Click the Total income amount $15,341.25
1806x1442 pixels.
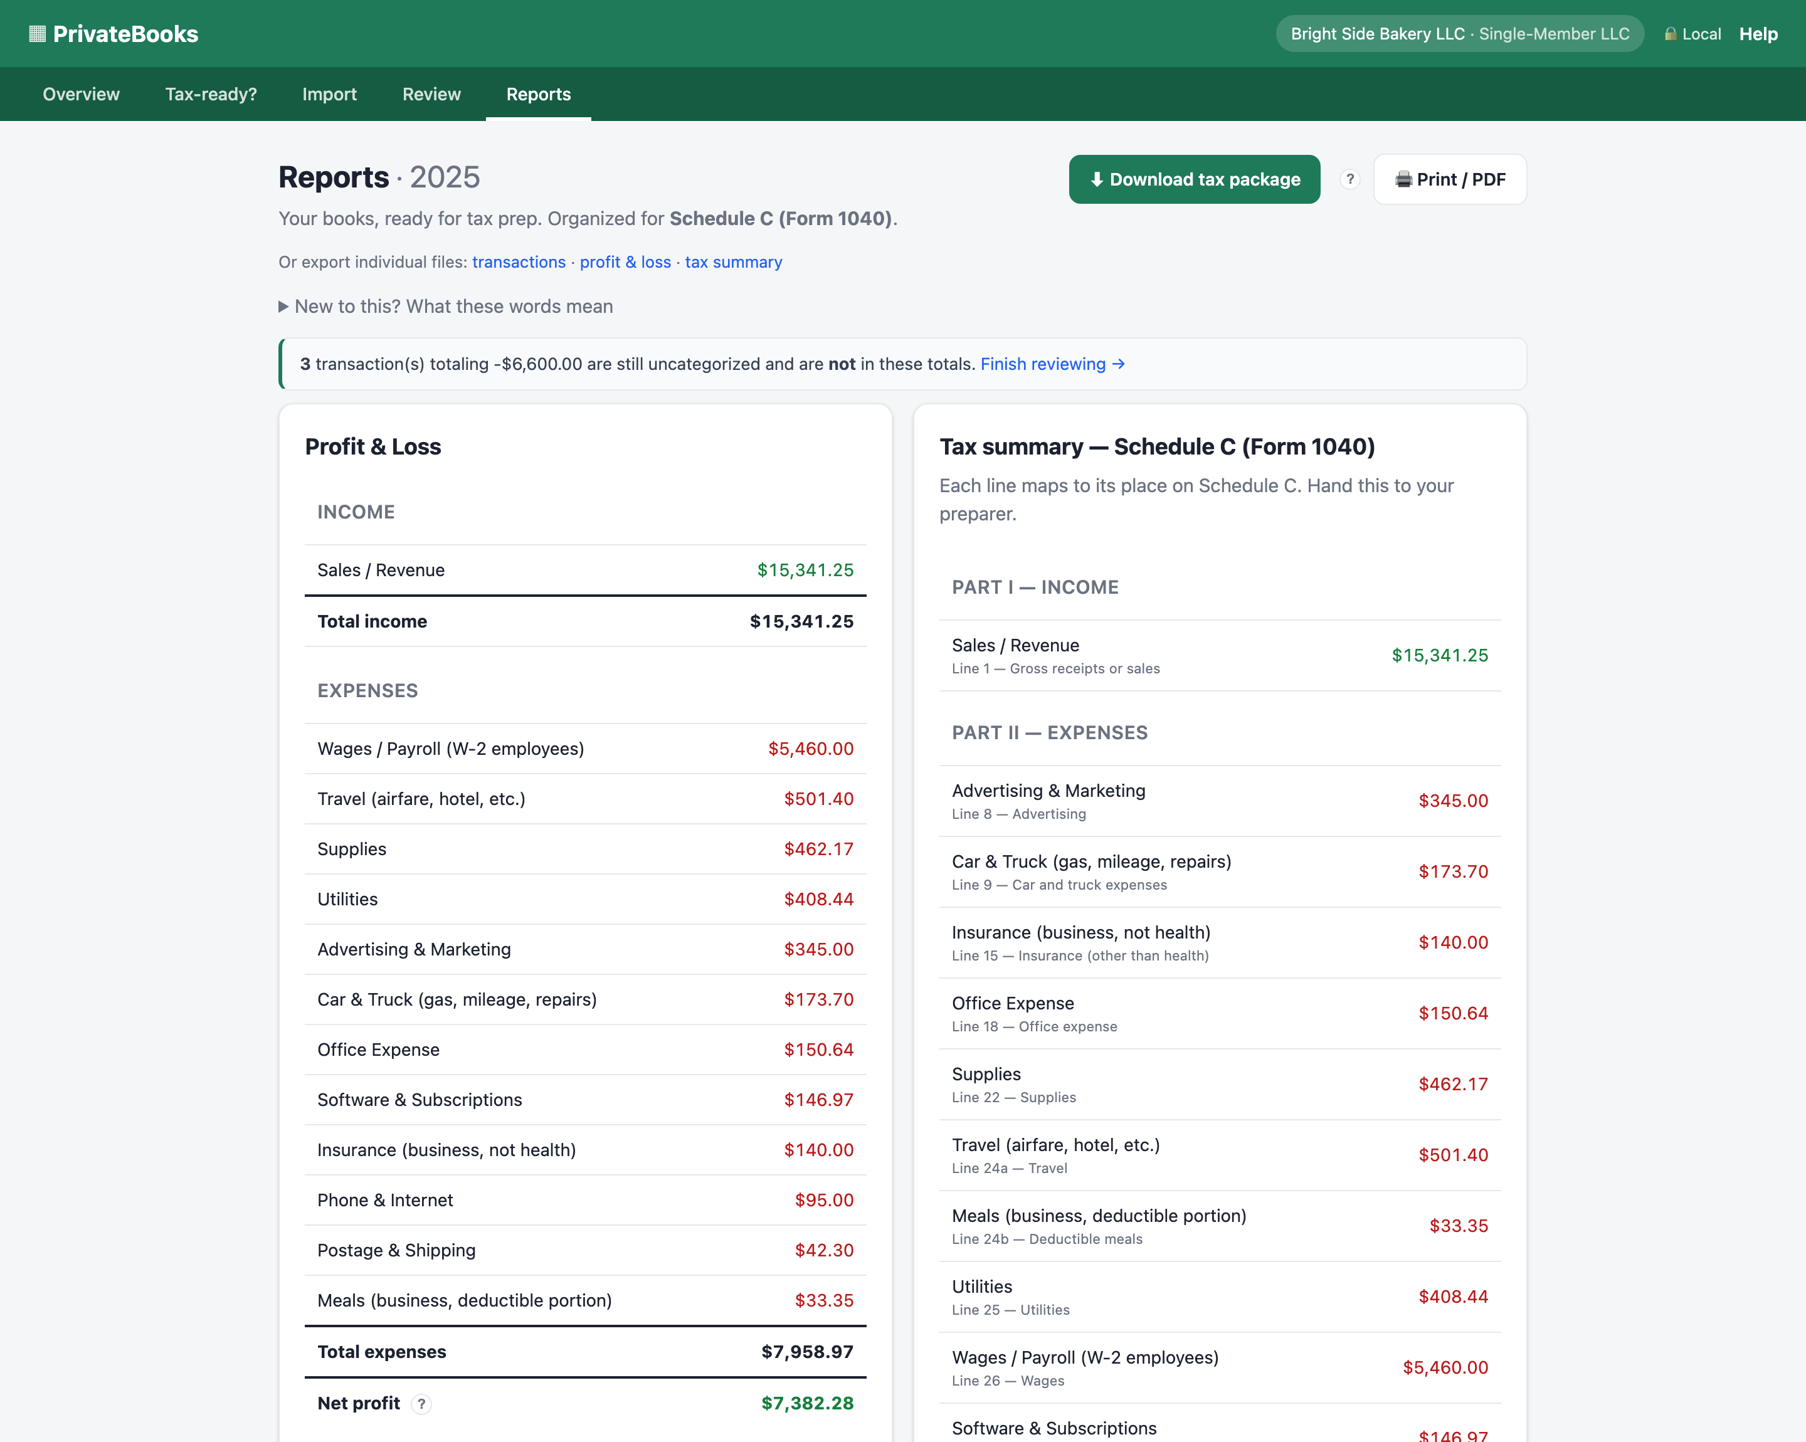click(x=801, y=621)
